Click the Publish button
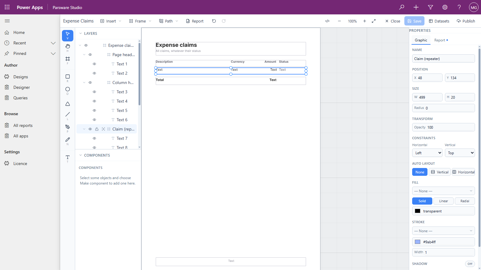This screenshot has height=270, width=481. pyautogui.click(x=466, y=21)
